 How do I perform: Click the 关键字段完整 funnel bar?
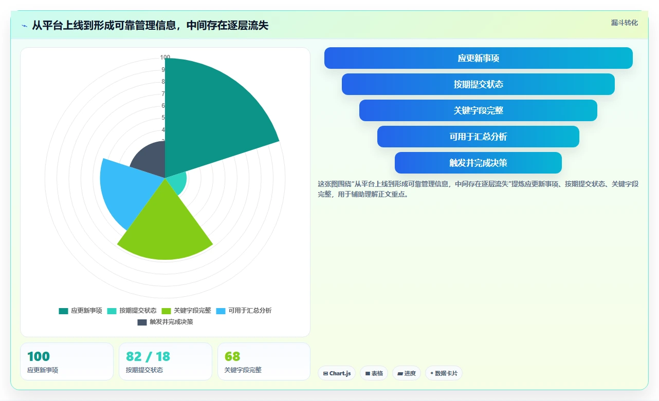point(478,110)
